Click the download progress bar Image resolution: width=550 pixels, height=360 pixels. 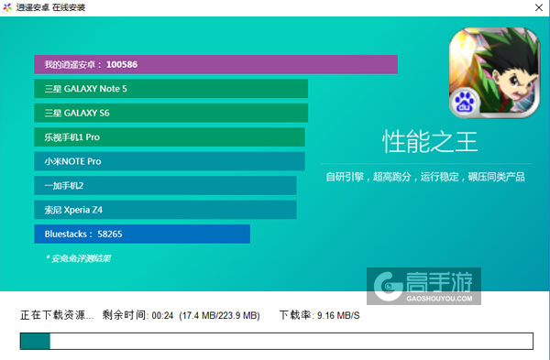click(277, 341)
